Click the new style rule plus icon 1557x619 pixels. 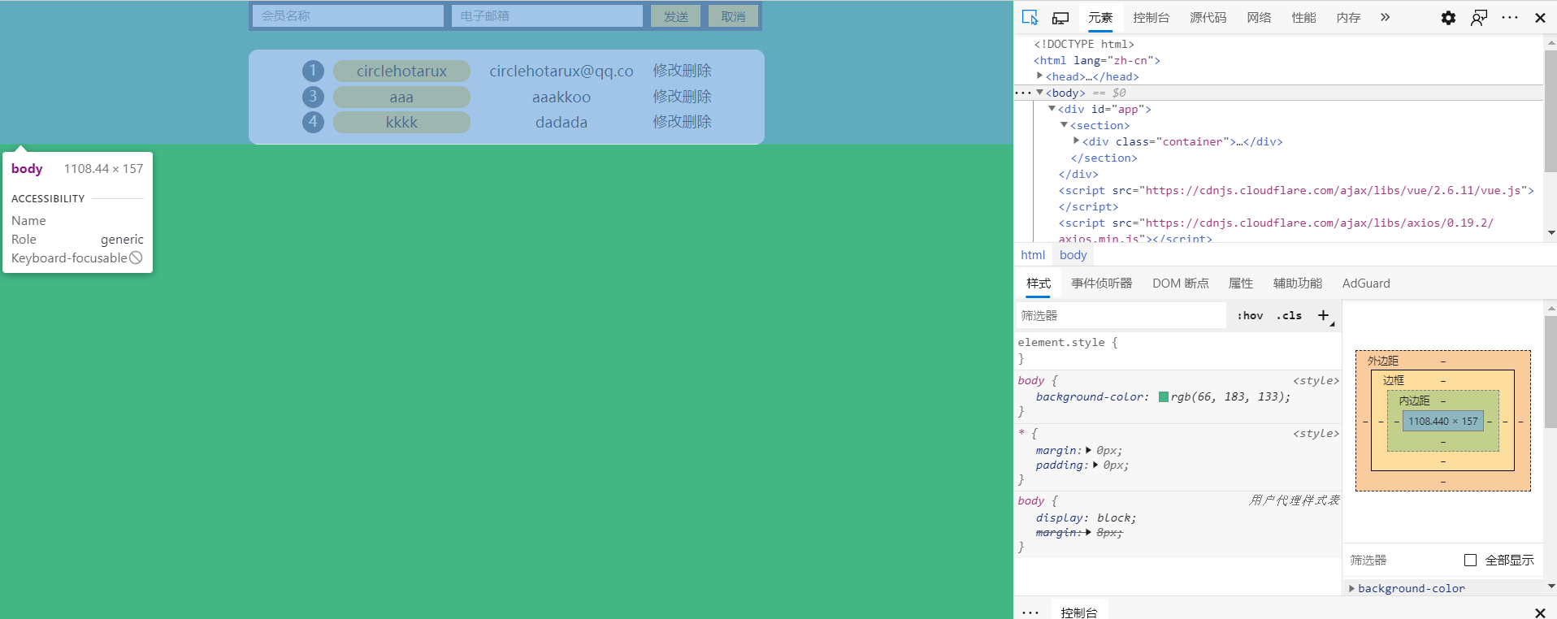(1324, 315)
